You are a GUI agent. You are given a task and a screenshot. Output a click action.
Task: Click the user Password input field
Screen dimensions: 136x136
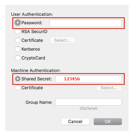(x=86, y=23)
